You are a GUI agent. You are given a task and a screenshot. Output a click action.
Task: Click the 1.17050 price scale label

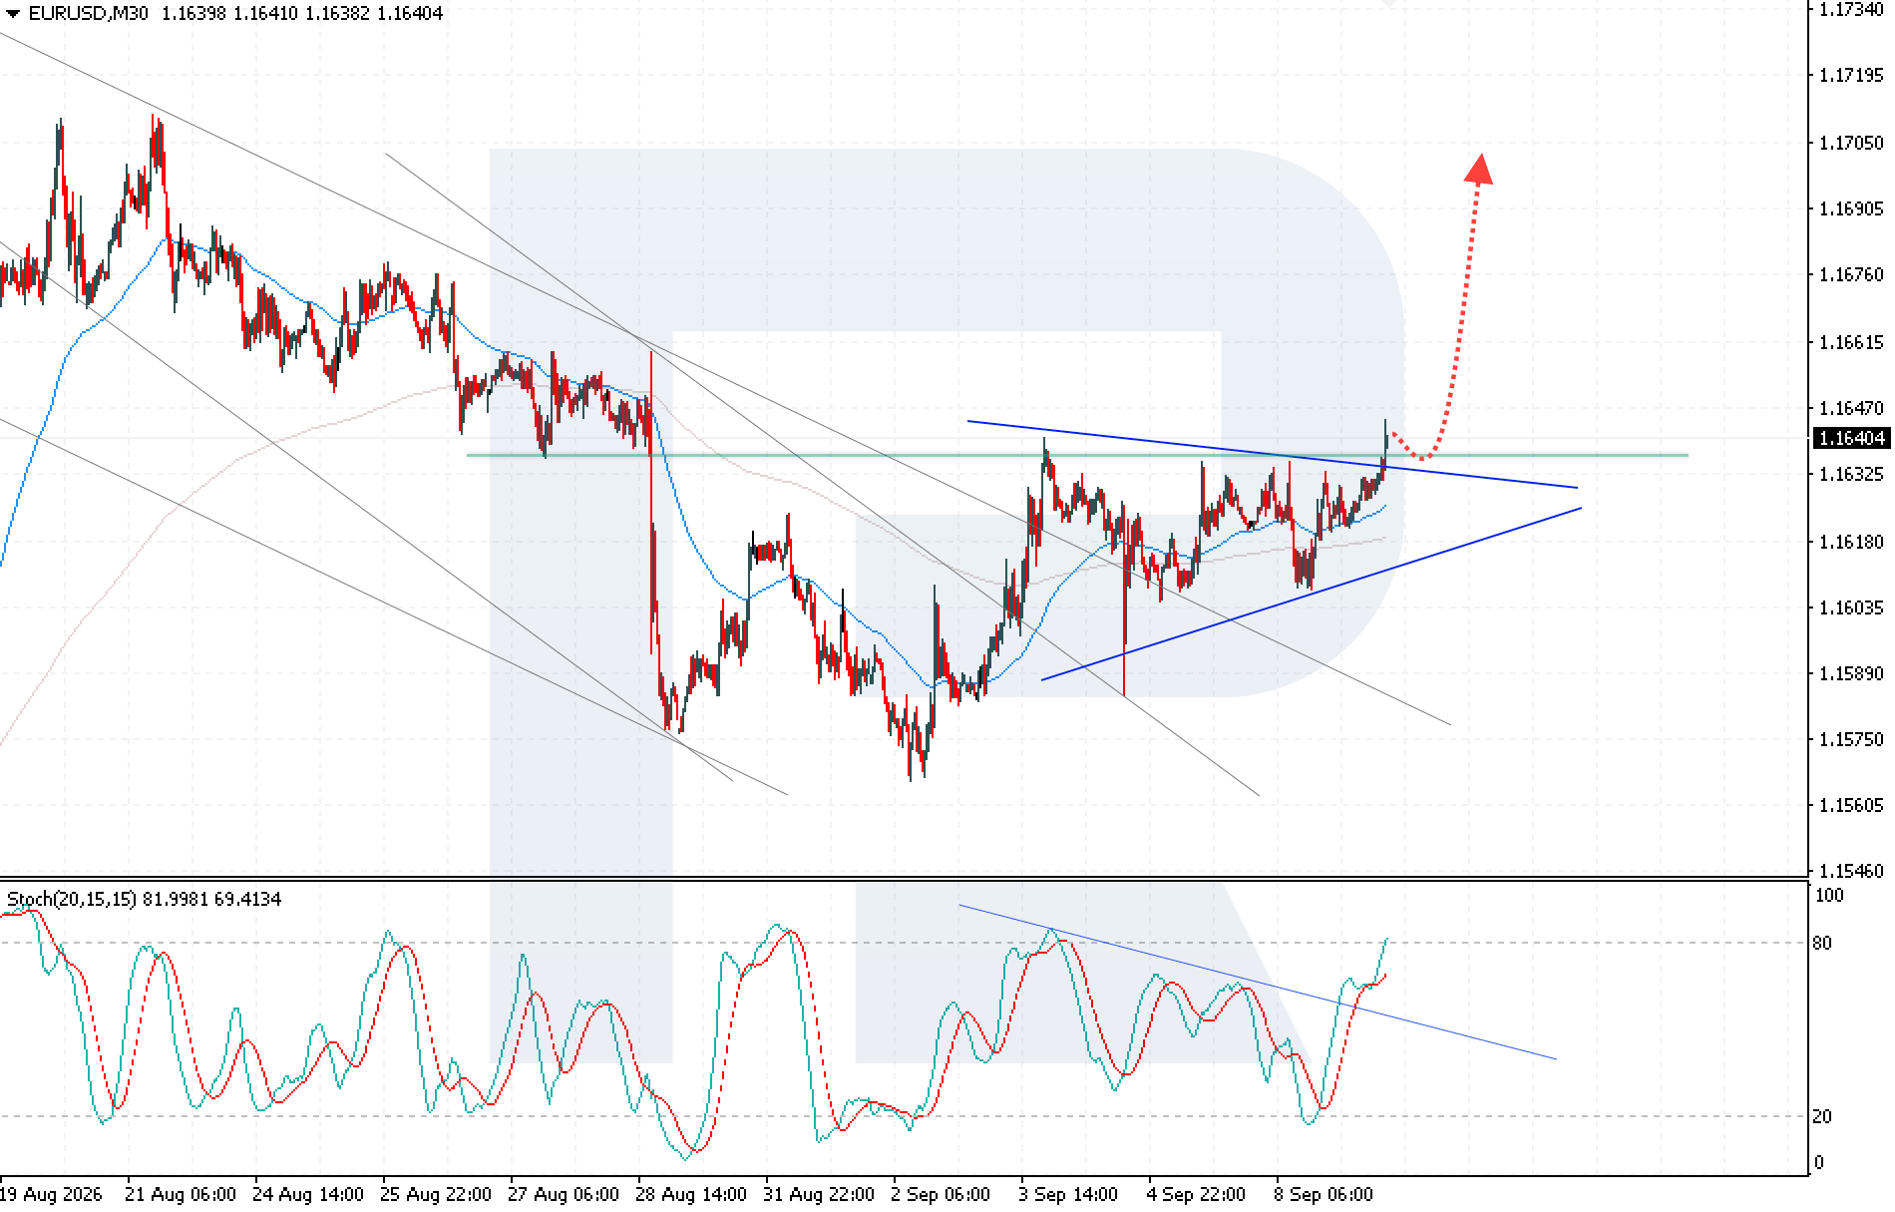coord(1851,143)
